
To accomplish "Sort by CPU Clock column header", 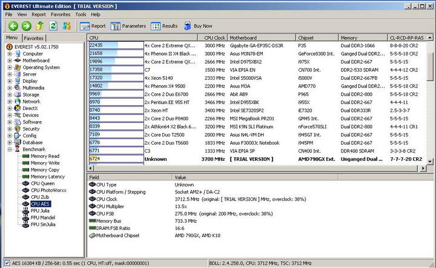I will (x=212, y=38).
